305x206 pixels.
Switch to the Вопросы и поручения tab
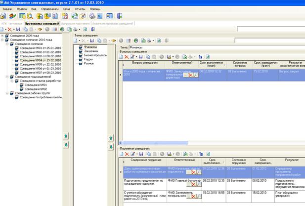76,23
